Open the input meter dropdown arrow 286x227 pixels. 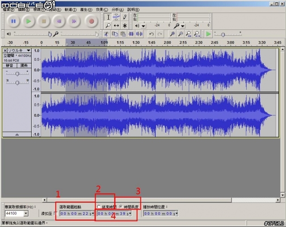(183, 26)
